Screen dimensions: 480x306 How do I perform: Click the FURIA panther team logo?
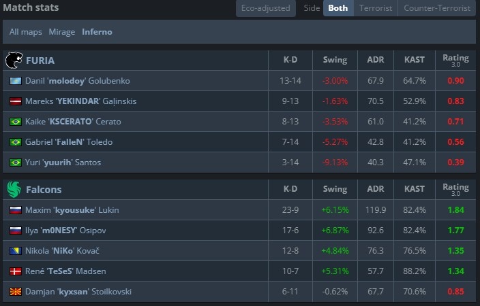click(14, 60)
